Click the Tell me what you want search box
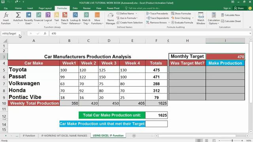253x142 pixels. 143,8
